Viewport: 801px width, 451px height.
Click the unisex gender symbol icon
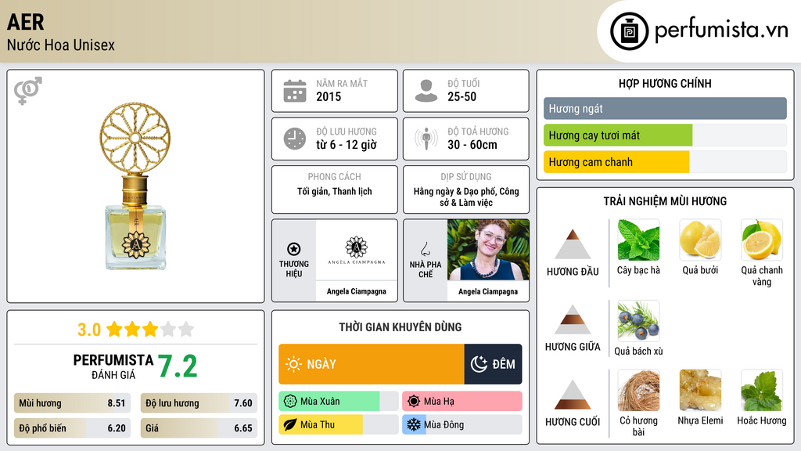28,91
